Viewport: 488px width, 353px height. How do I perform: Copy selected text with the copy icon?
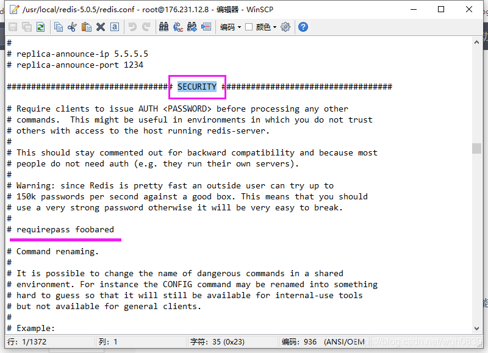58,27
